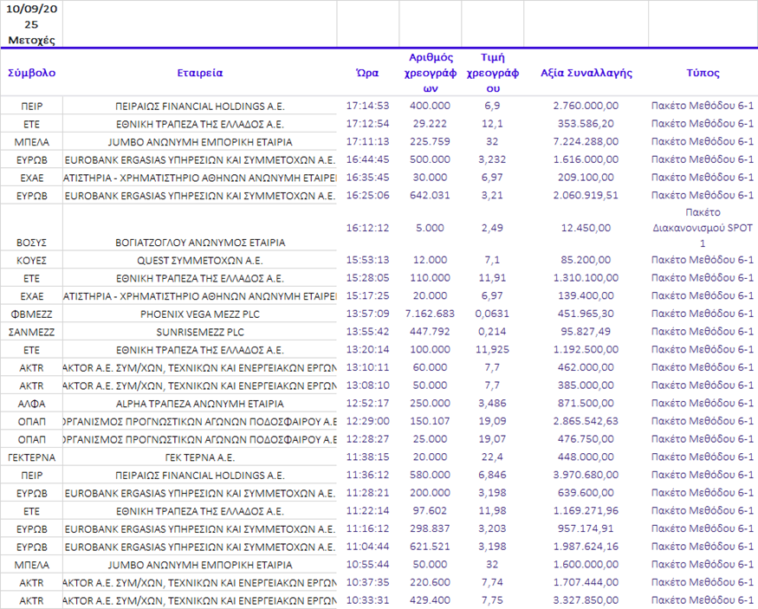Viewport: 758px width, 609px height.
Task: Click the Ώρα column header
Action: pyautogui.click(x=367, y=73)
